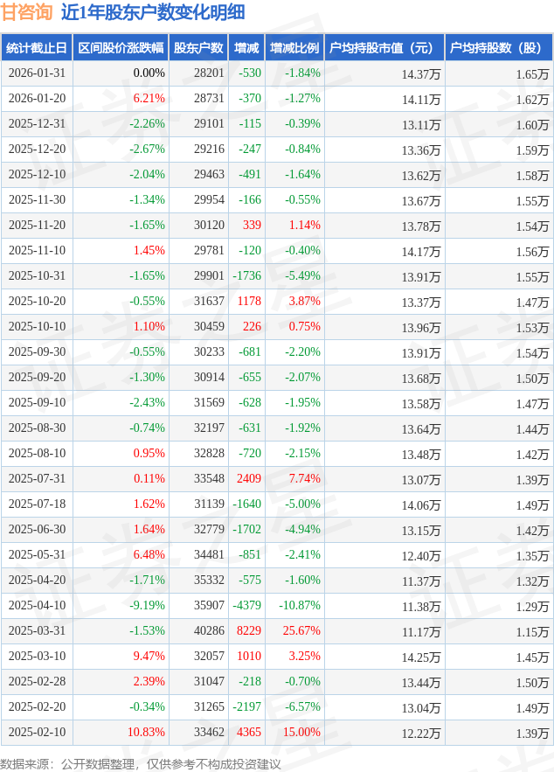Select the 14.37万 average holding value cell
The width and height of the screenshot is (554, 772).
(x=421, y=74)
